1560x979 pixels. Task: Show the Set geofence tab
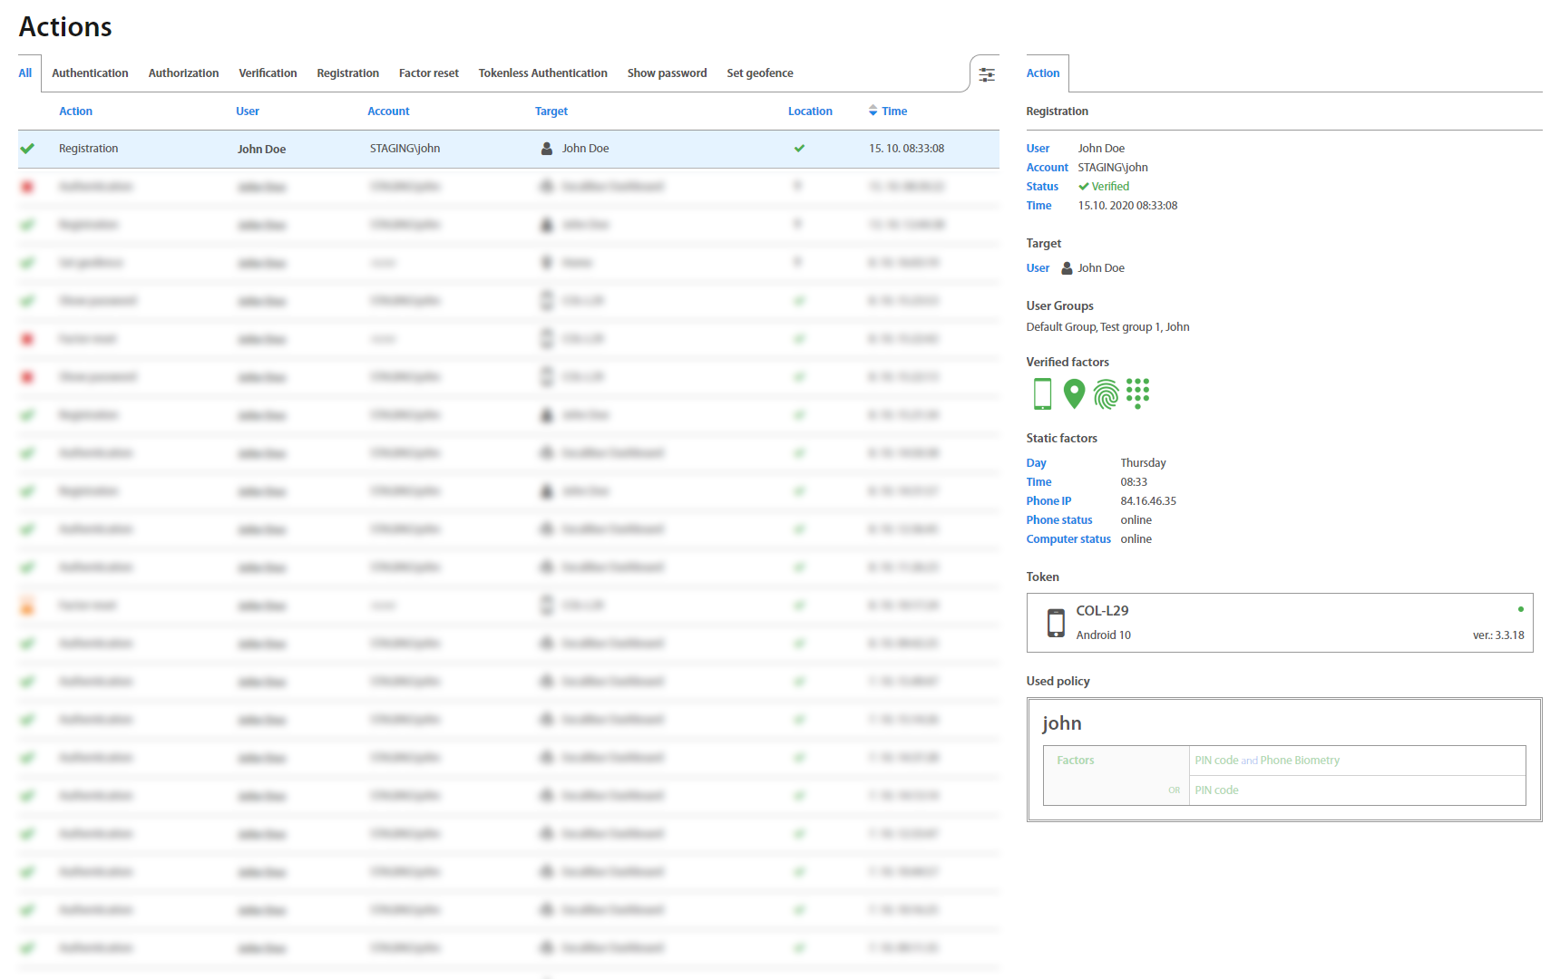pos(759,73)
